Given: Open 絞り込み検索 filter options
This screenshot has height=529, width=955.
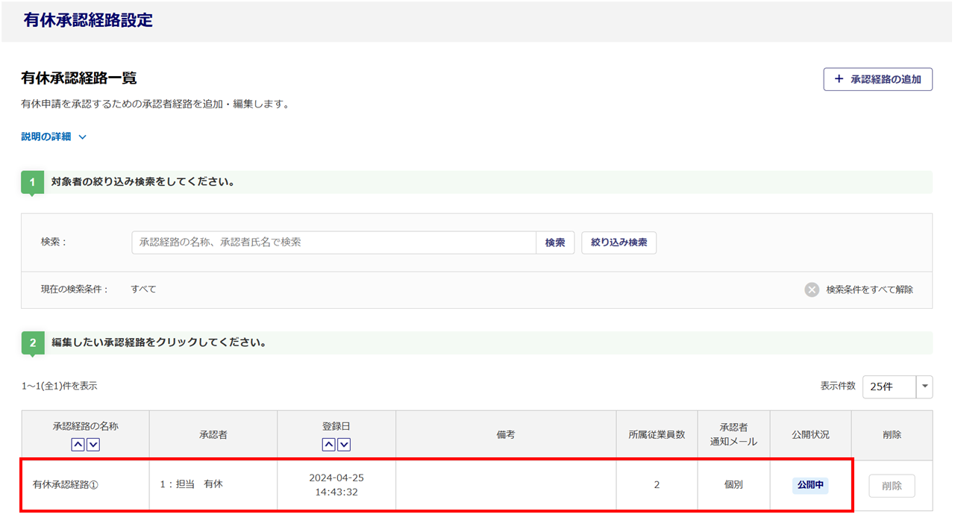Looking at the screenshot, I should 619,242.
